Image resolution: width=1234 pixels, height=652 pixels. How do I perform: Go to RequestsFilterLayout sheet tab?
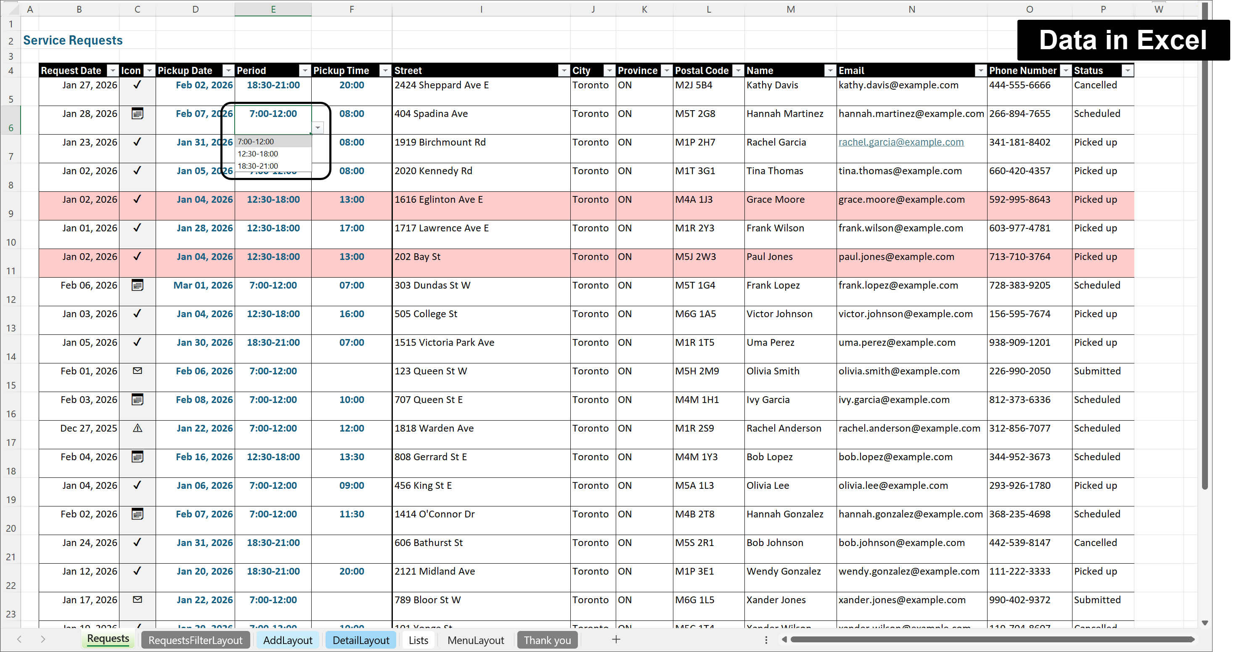click(195, 641)
